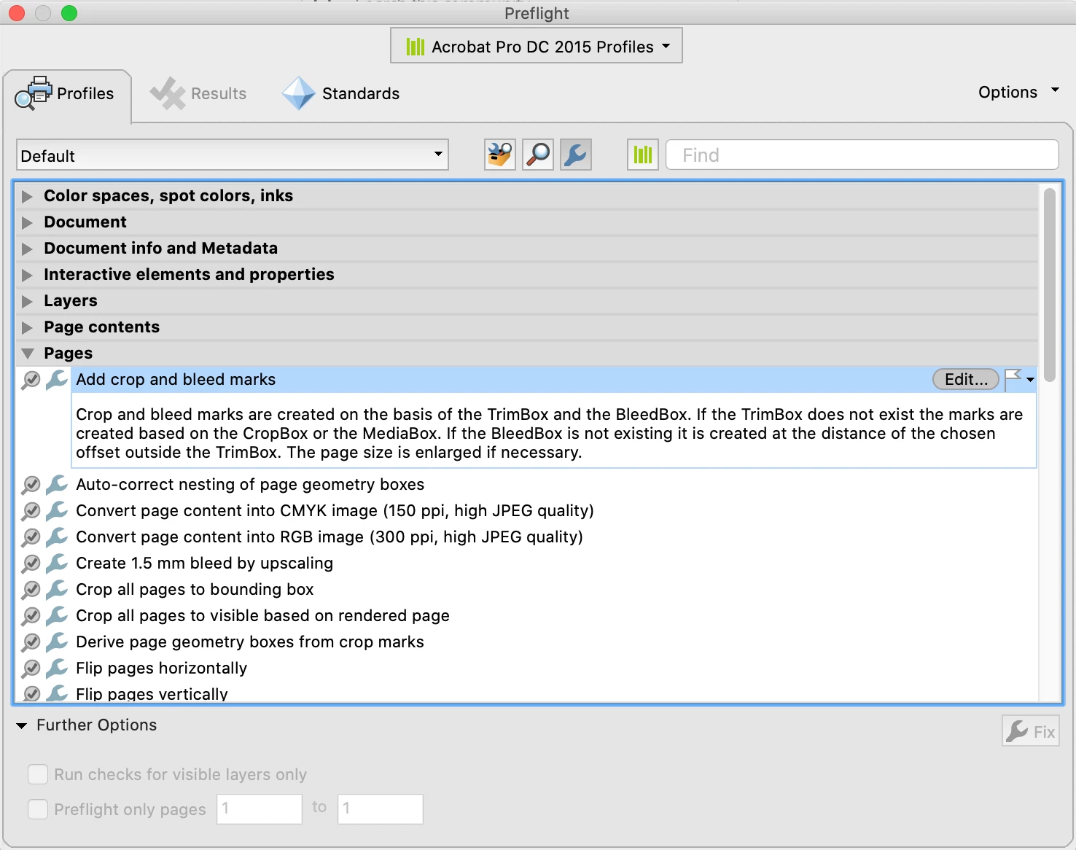Screen dimensions: 1076x850
Task: Select Crop all pages to visible rendered page
Action: pyautogui.click(x=262, y=615)
